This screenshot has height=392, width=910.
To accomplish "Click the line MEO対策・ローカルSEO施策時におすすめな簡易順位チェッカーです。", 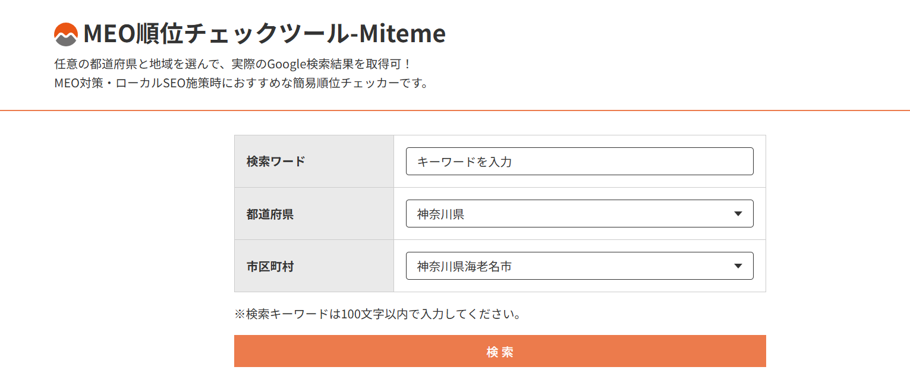I will 241,83.
